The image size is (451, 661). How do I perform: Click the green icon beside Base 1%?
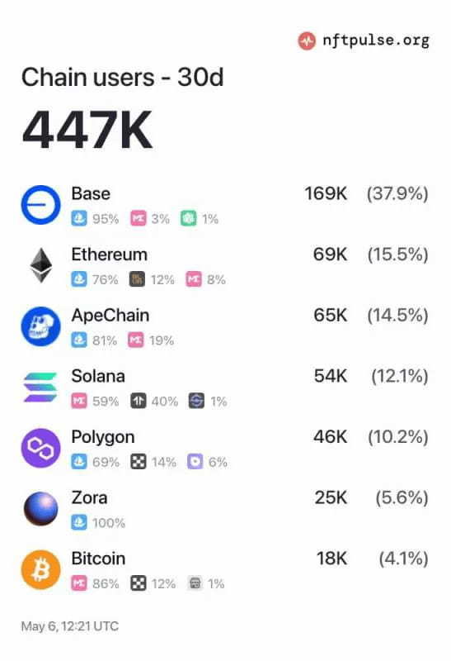[x=189, y=218]
